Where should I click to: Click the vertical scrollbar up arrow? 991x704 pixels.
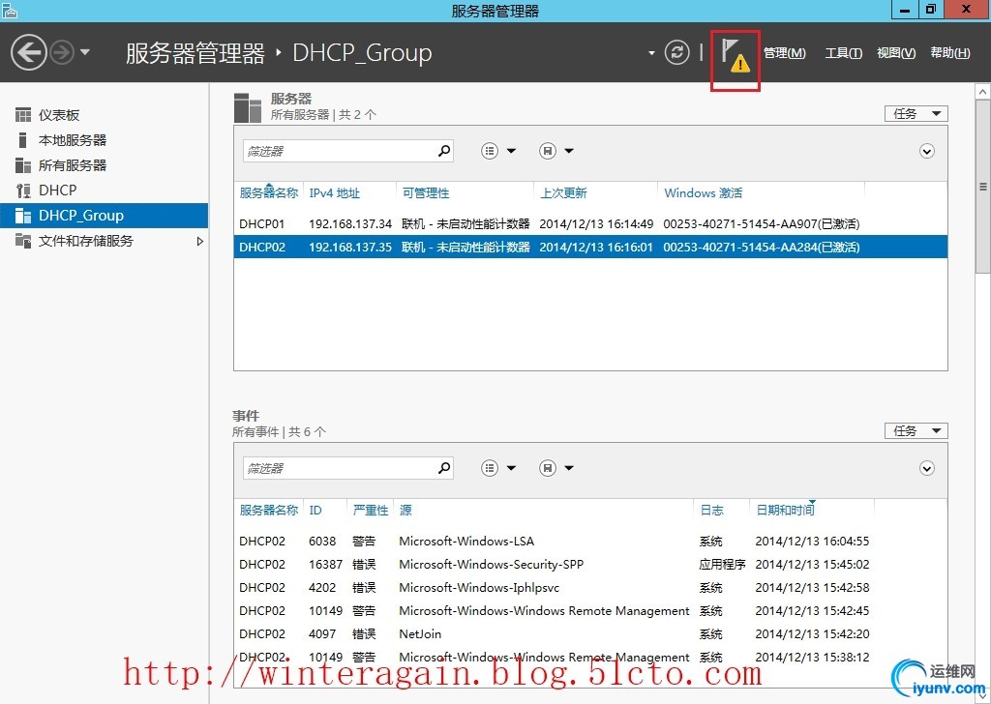point(983,92)
